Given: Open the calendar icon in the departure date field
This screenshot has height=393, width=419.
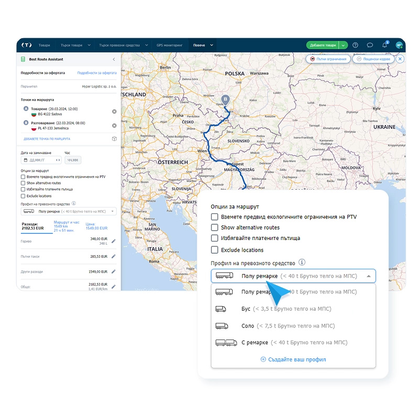Looking at the screenshot, I should pos(26,160).
